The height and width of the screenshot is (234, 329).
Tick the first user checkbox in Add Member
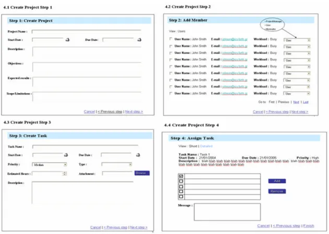pyautogui.click(x=171, y=39)
